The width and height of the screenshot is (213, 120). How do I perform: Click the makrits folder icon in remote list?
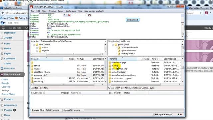pyautogui.click(x=110, y=66)
